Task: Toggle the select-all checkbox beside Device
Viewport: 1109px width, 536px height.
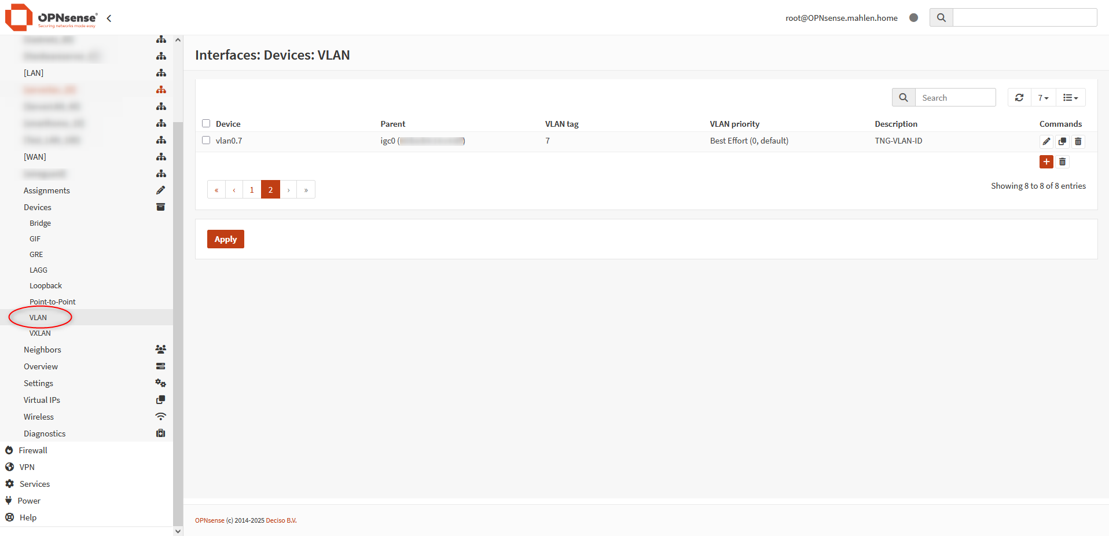Action: tap(206, 123)
